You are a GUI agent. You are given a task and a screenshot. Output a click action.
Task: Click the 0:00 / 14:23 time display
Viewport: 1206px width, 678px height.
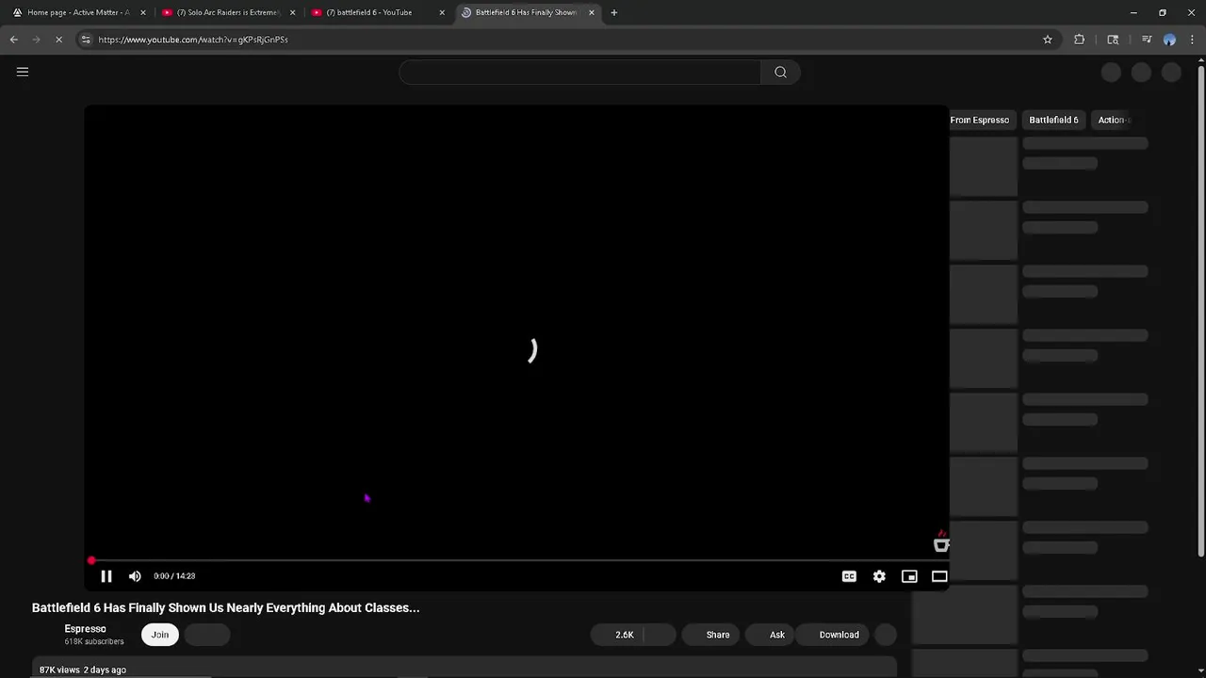pos(174,576)
